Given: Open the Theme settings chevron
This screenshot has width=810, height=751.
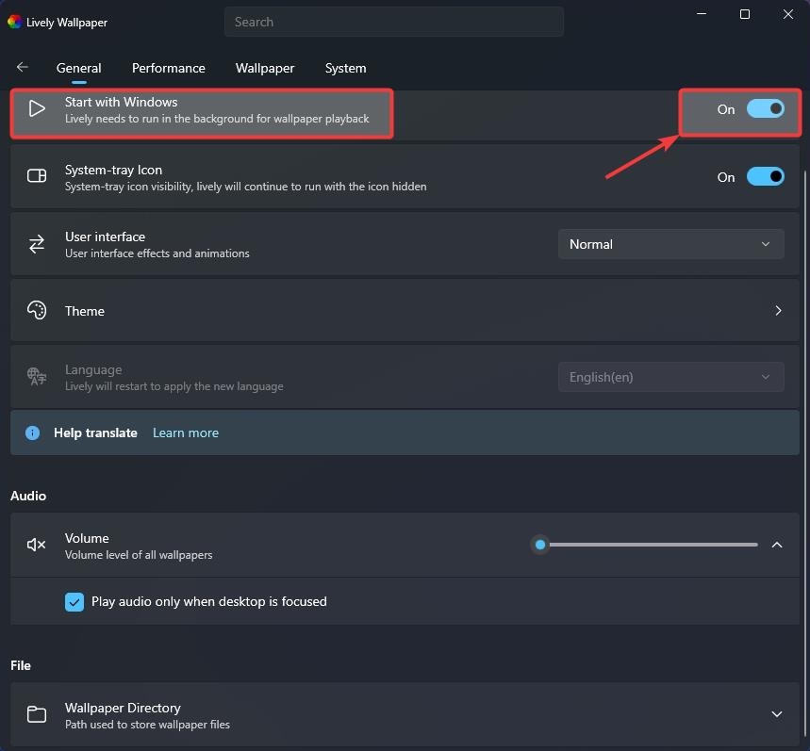Looking at the screenshot, I should pos(778,311).
